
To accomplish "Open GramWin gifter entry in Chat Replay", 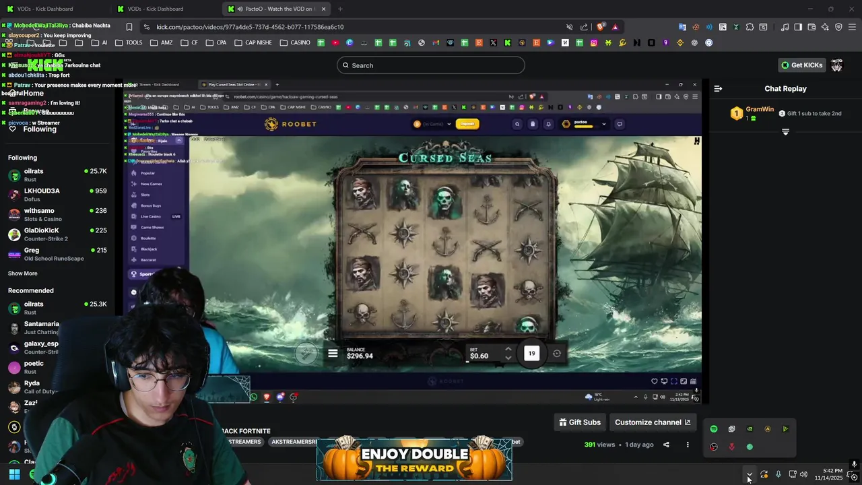I will [752, 113].
